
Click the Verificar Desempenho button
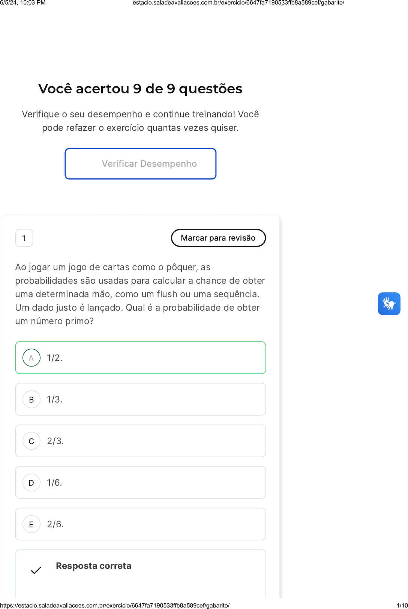tap(141, 164)
